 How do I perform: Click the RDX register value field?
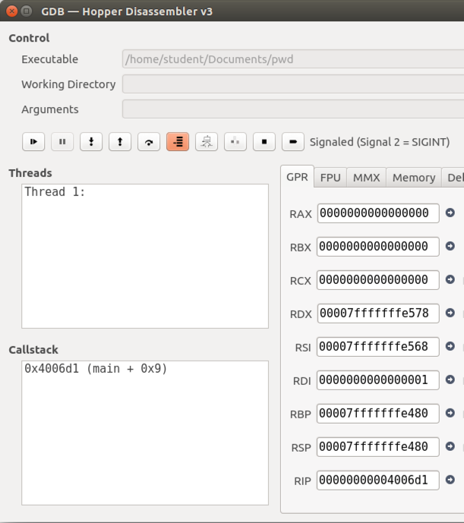point(377,313)
